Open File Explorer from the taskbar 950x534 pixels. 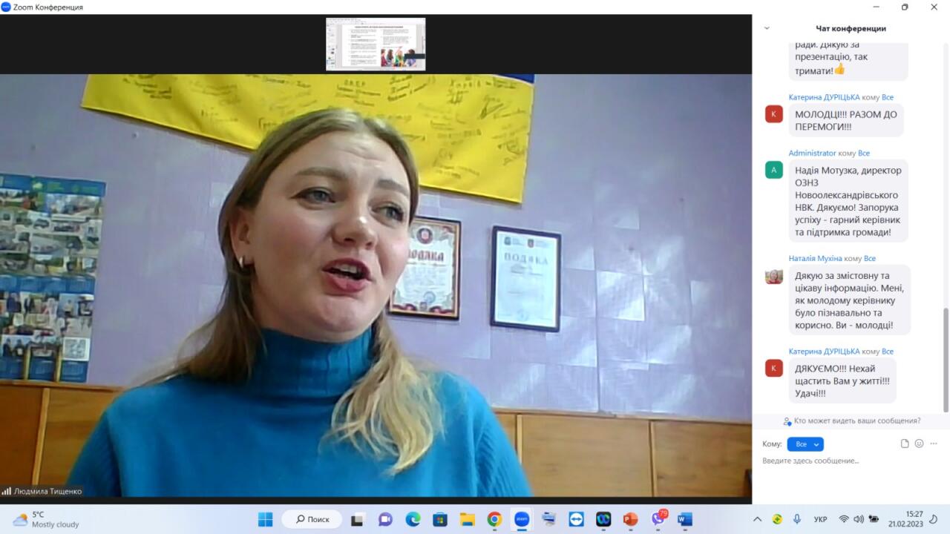tap(467, 519)
